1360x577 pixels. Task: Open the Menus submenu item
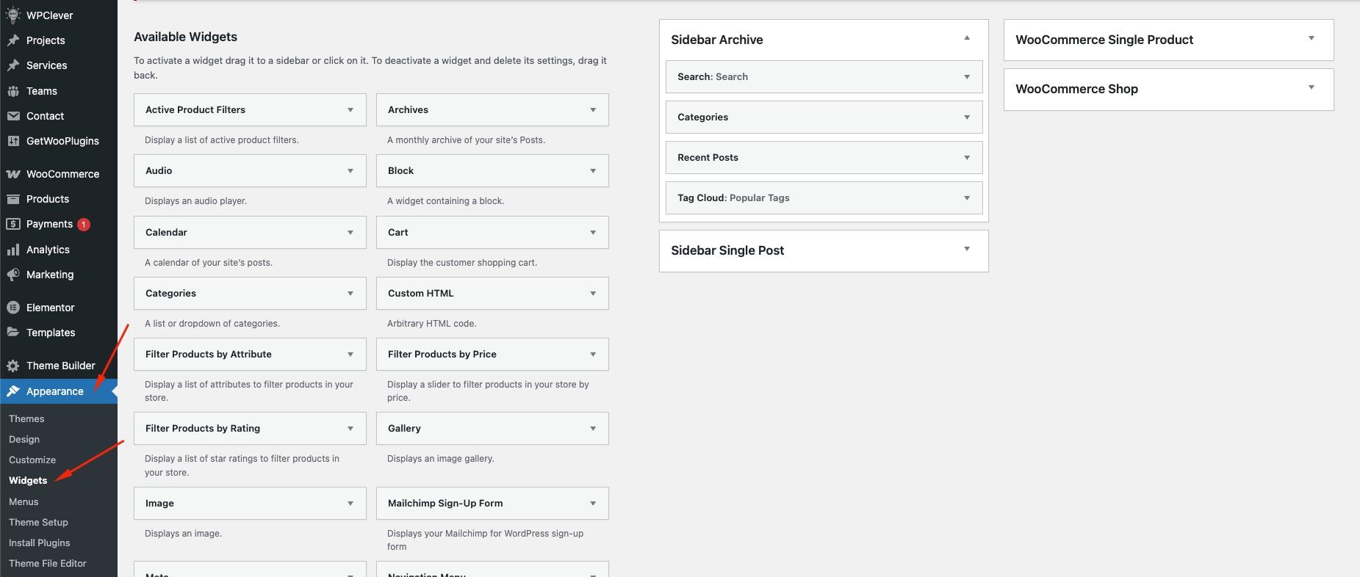tap(24, 501)
